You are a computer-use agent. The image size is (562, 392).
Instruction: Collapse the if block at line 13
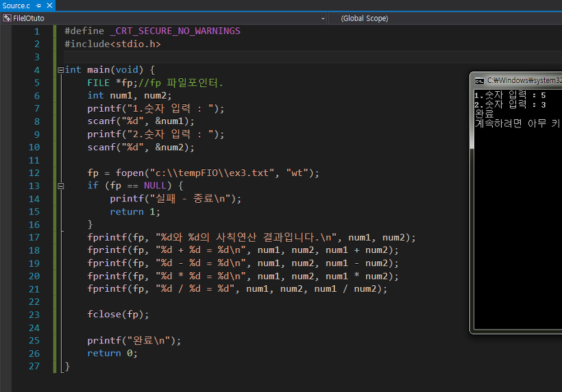(x=60, y=186)
